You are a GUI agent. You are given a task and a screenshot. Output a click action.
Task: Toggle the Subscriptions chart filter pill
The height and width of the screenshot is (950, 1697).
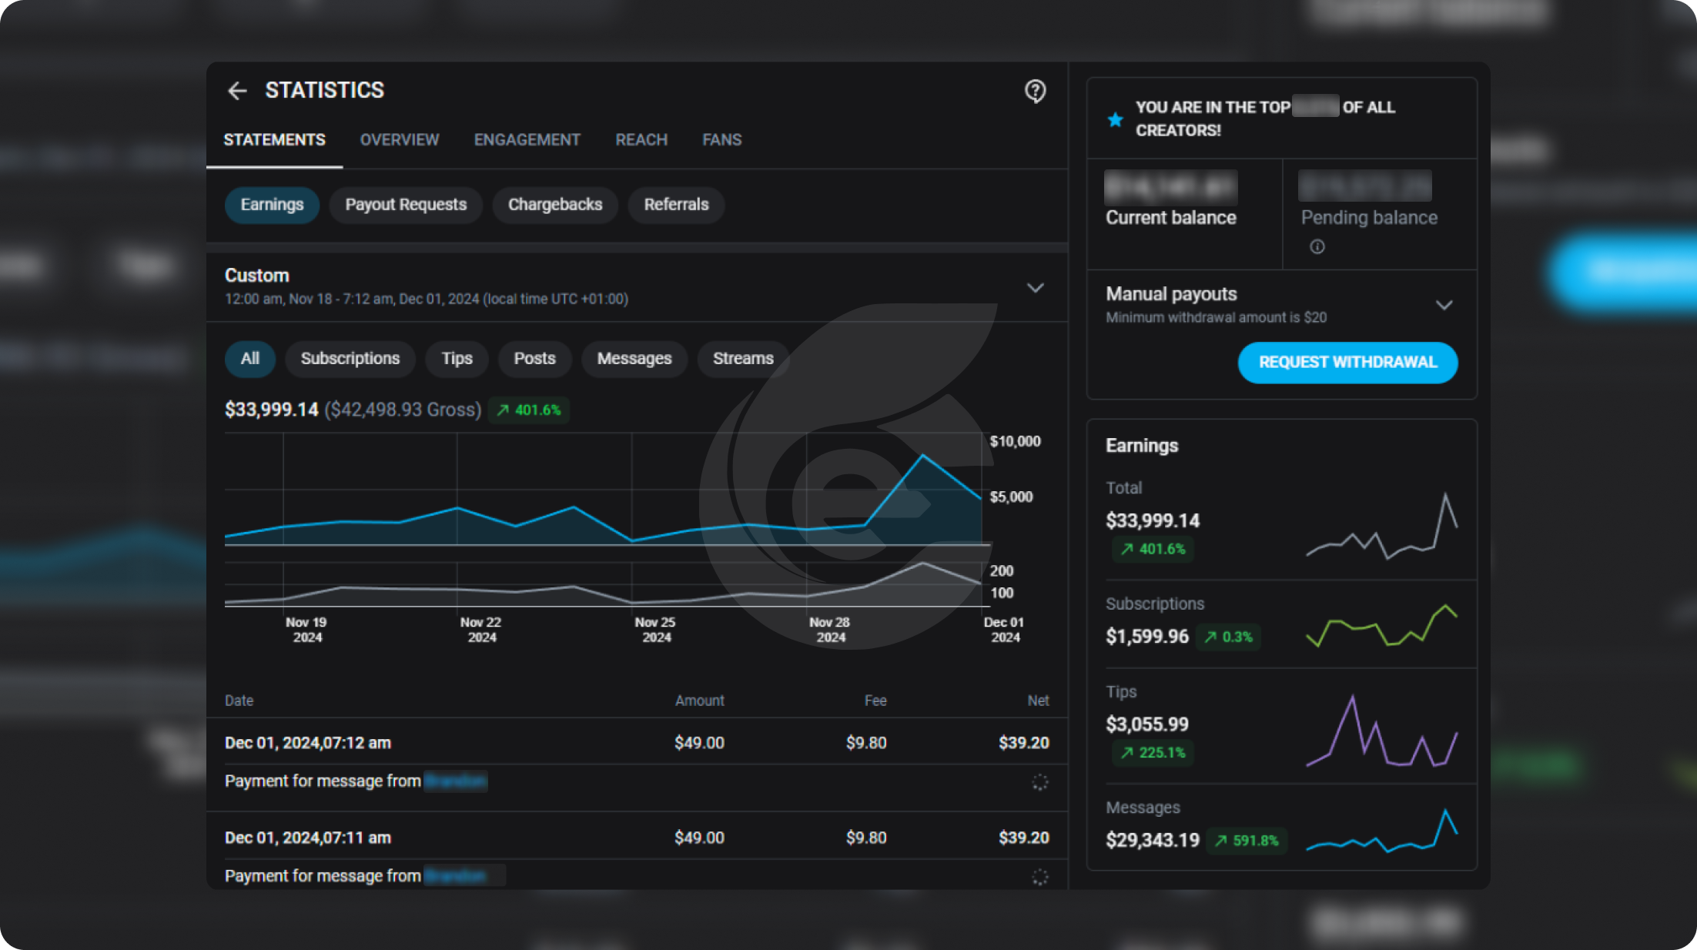[350, 358]
